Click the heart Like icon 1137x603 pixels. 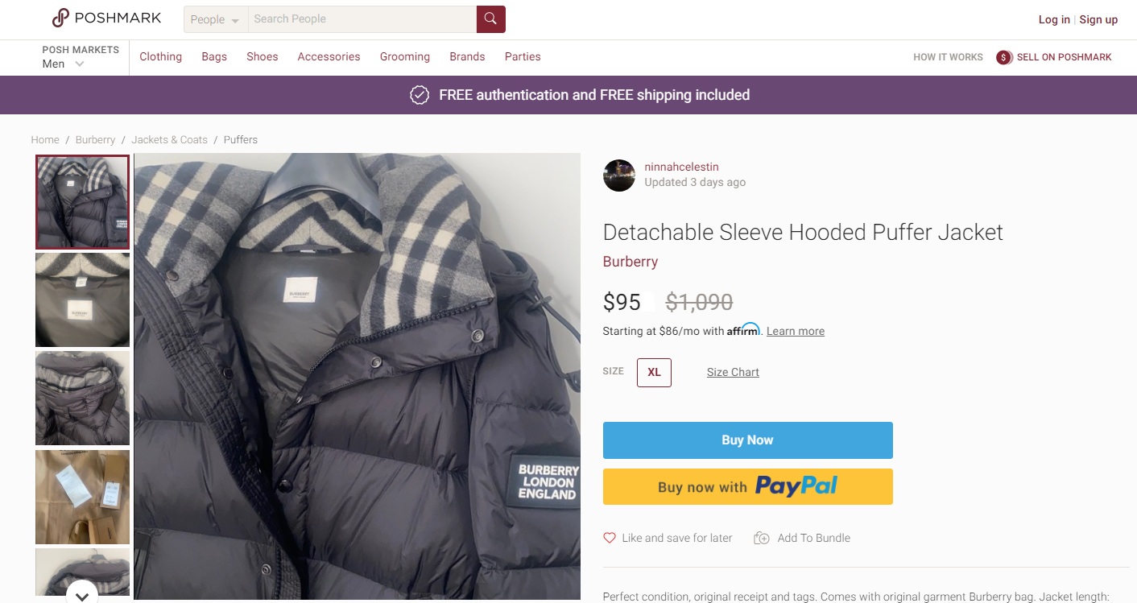pyautogui.click(x=610, y=538)
